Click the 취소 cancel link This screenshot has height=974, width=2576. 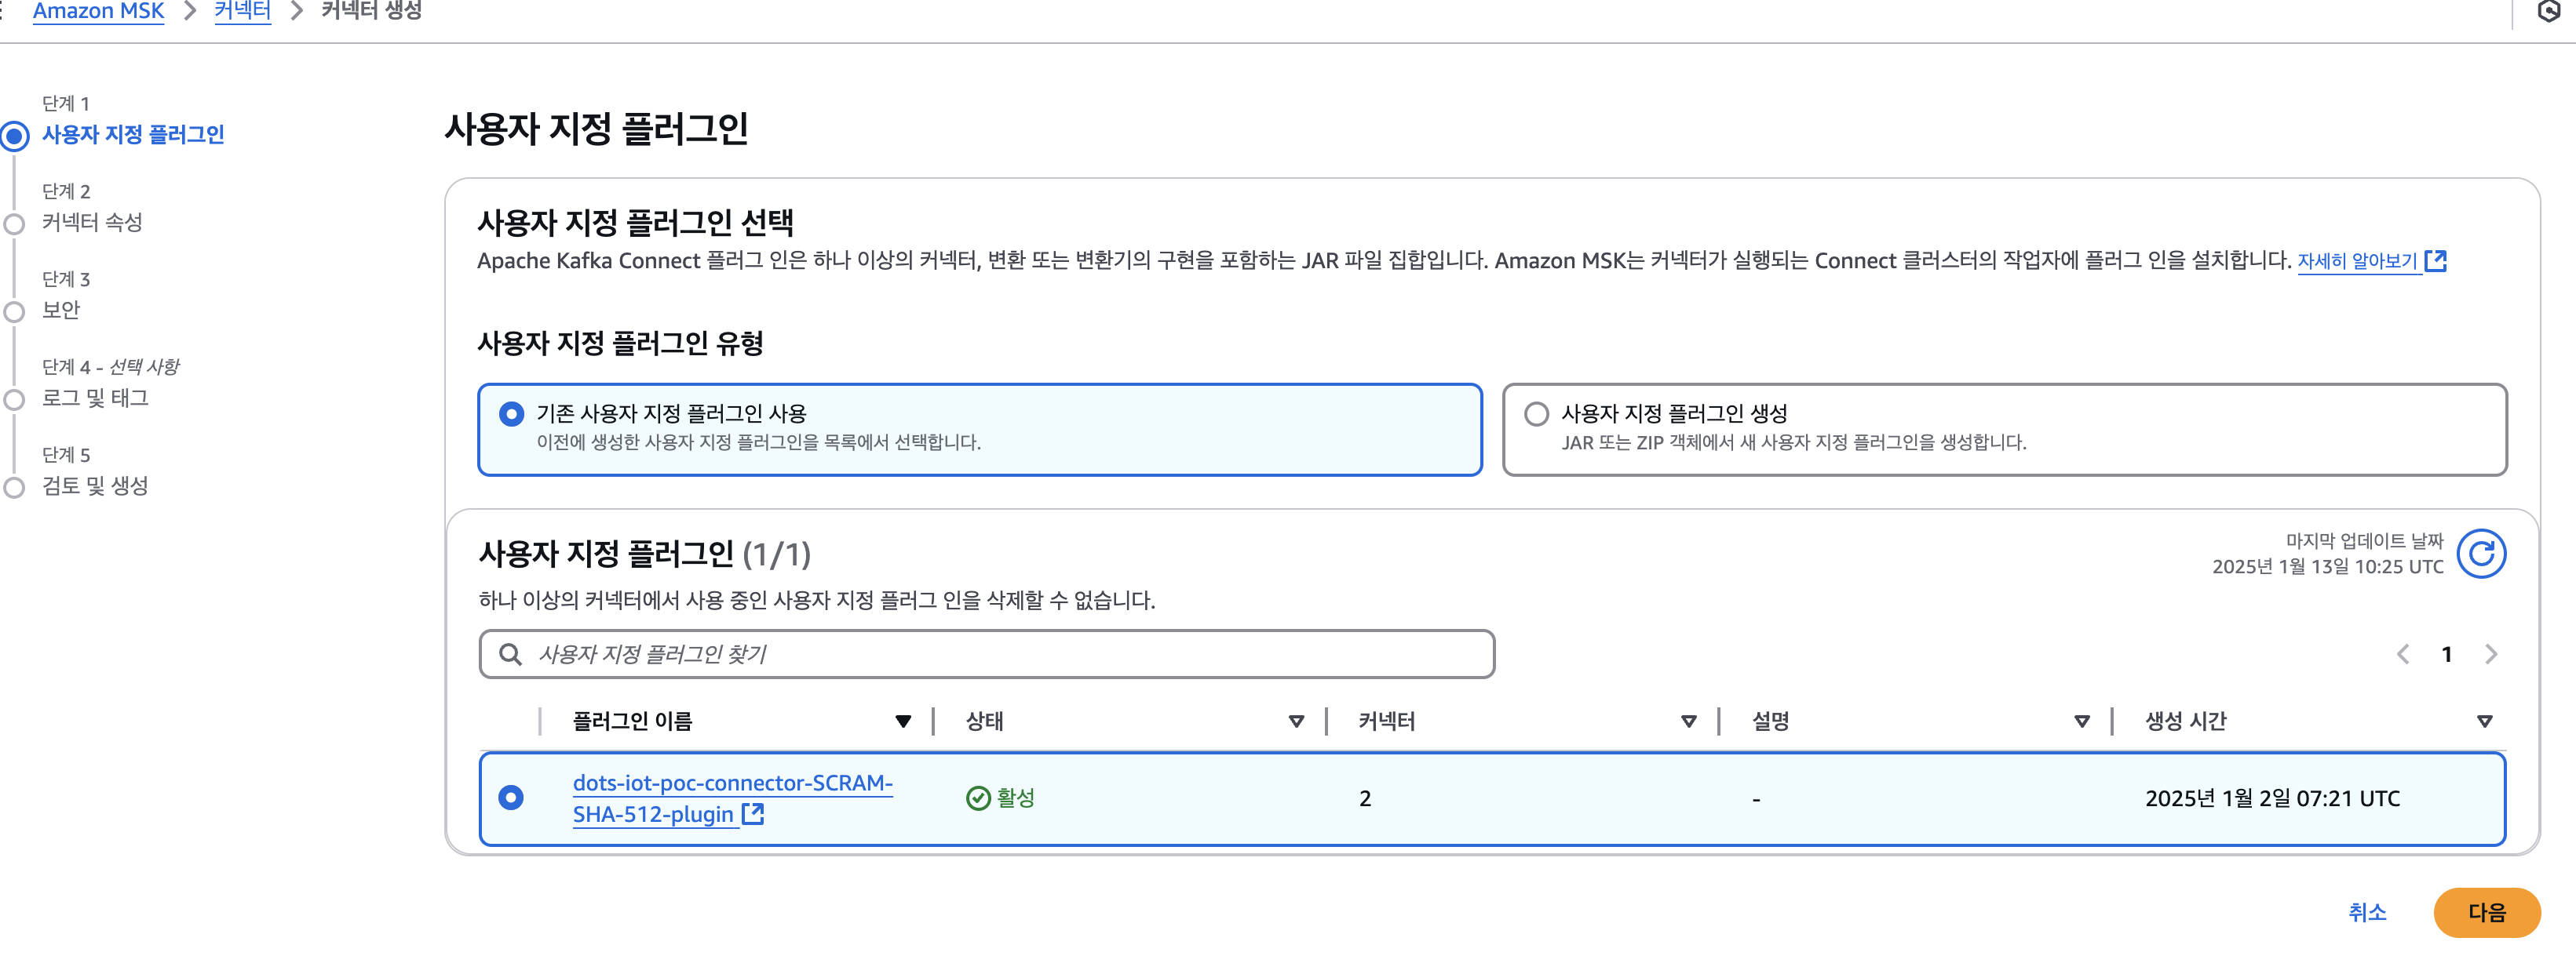click(2367, 912)
